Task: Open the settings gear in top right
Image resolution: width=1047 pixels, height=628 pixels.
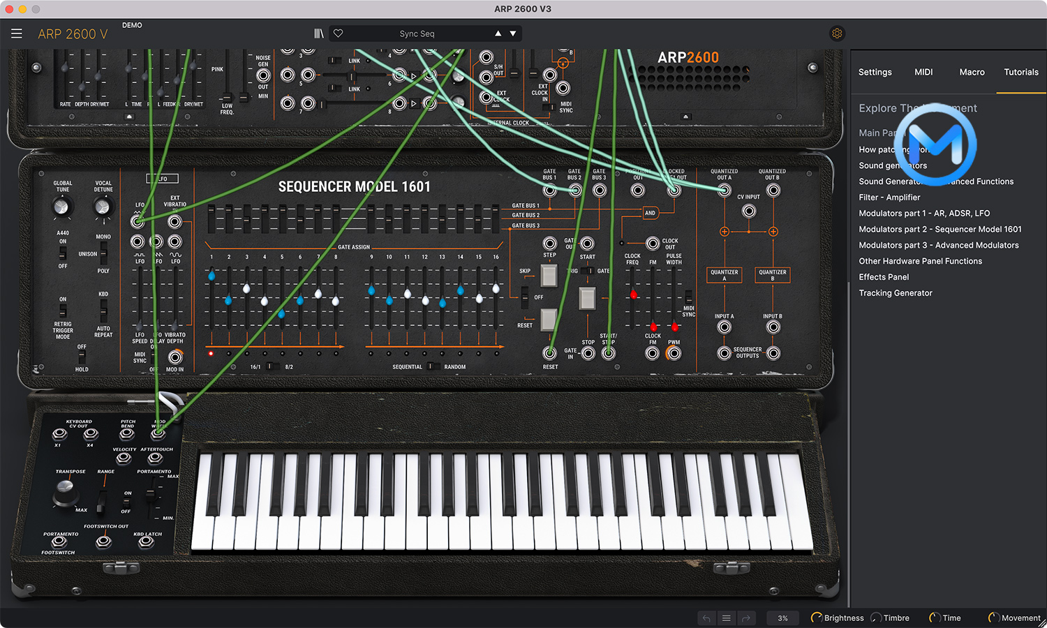Action: tap(837, 33)
